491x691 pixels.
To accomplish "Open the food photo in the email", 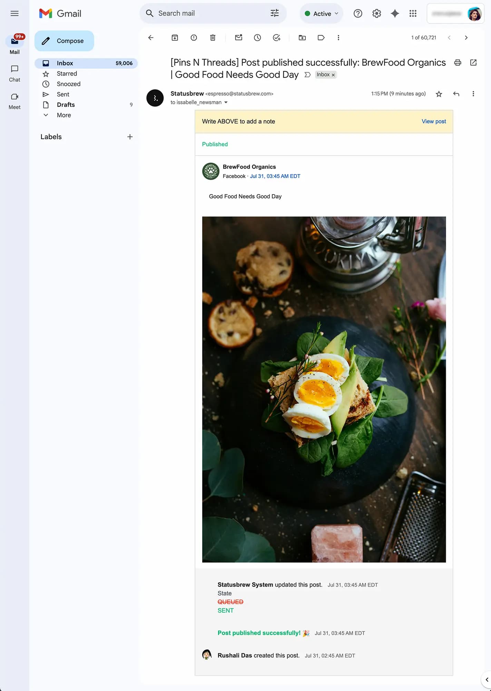I will (x=324, y=389).
